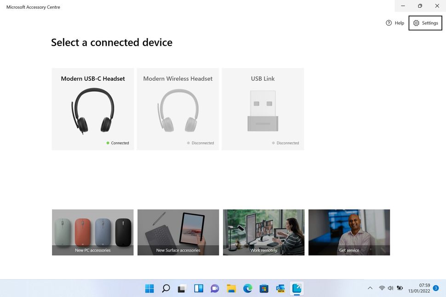This screenshot has width=446, height=297.
Task: Click the Accessory Centre taskbar icon
Action: 297,288
